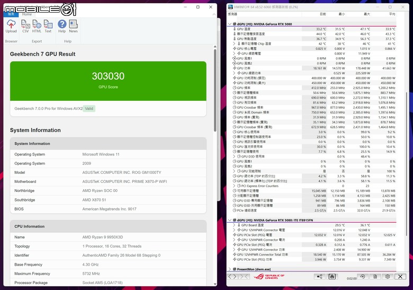
Task: Expand PCI Express Error Counters row
Action: tap(234, 186)
